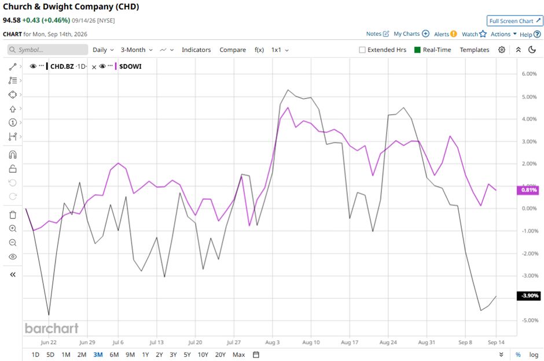Toggle visibility of CHD.BZ series

pos(34,66)
